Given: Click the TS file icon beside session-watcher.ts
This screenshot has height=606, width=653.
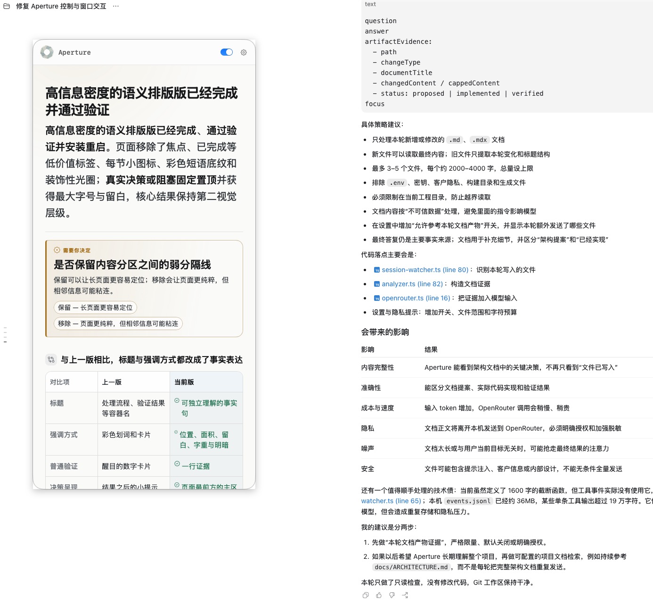Looking at the screenshot, I should coord(377,270).
